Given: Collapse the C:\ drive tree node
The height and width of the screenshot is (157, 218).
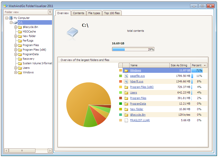Looking at the screenshot, I should coord(11,22).
